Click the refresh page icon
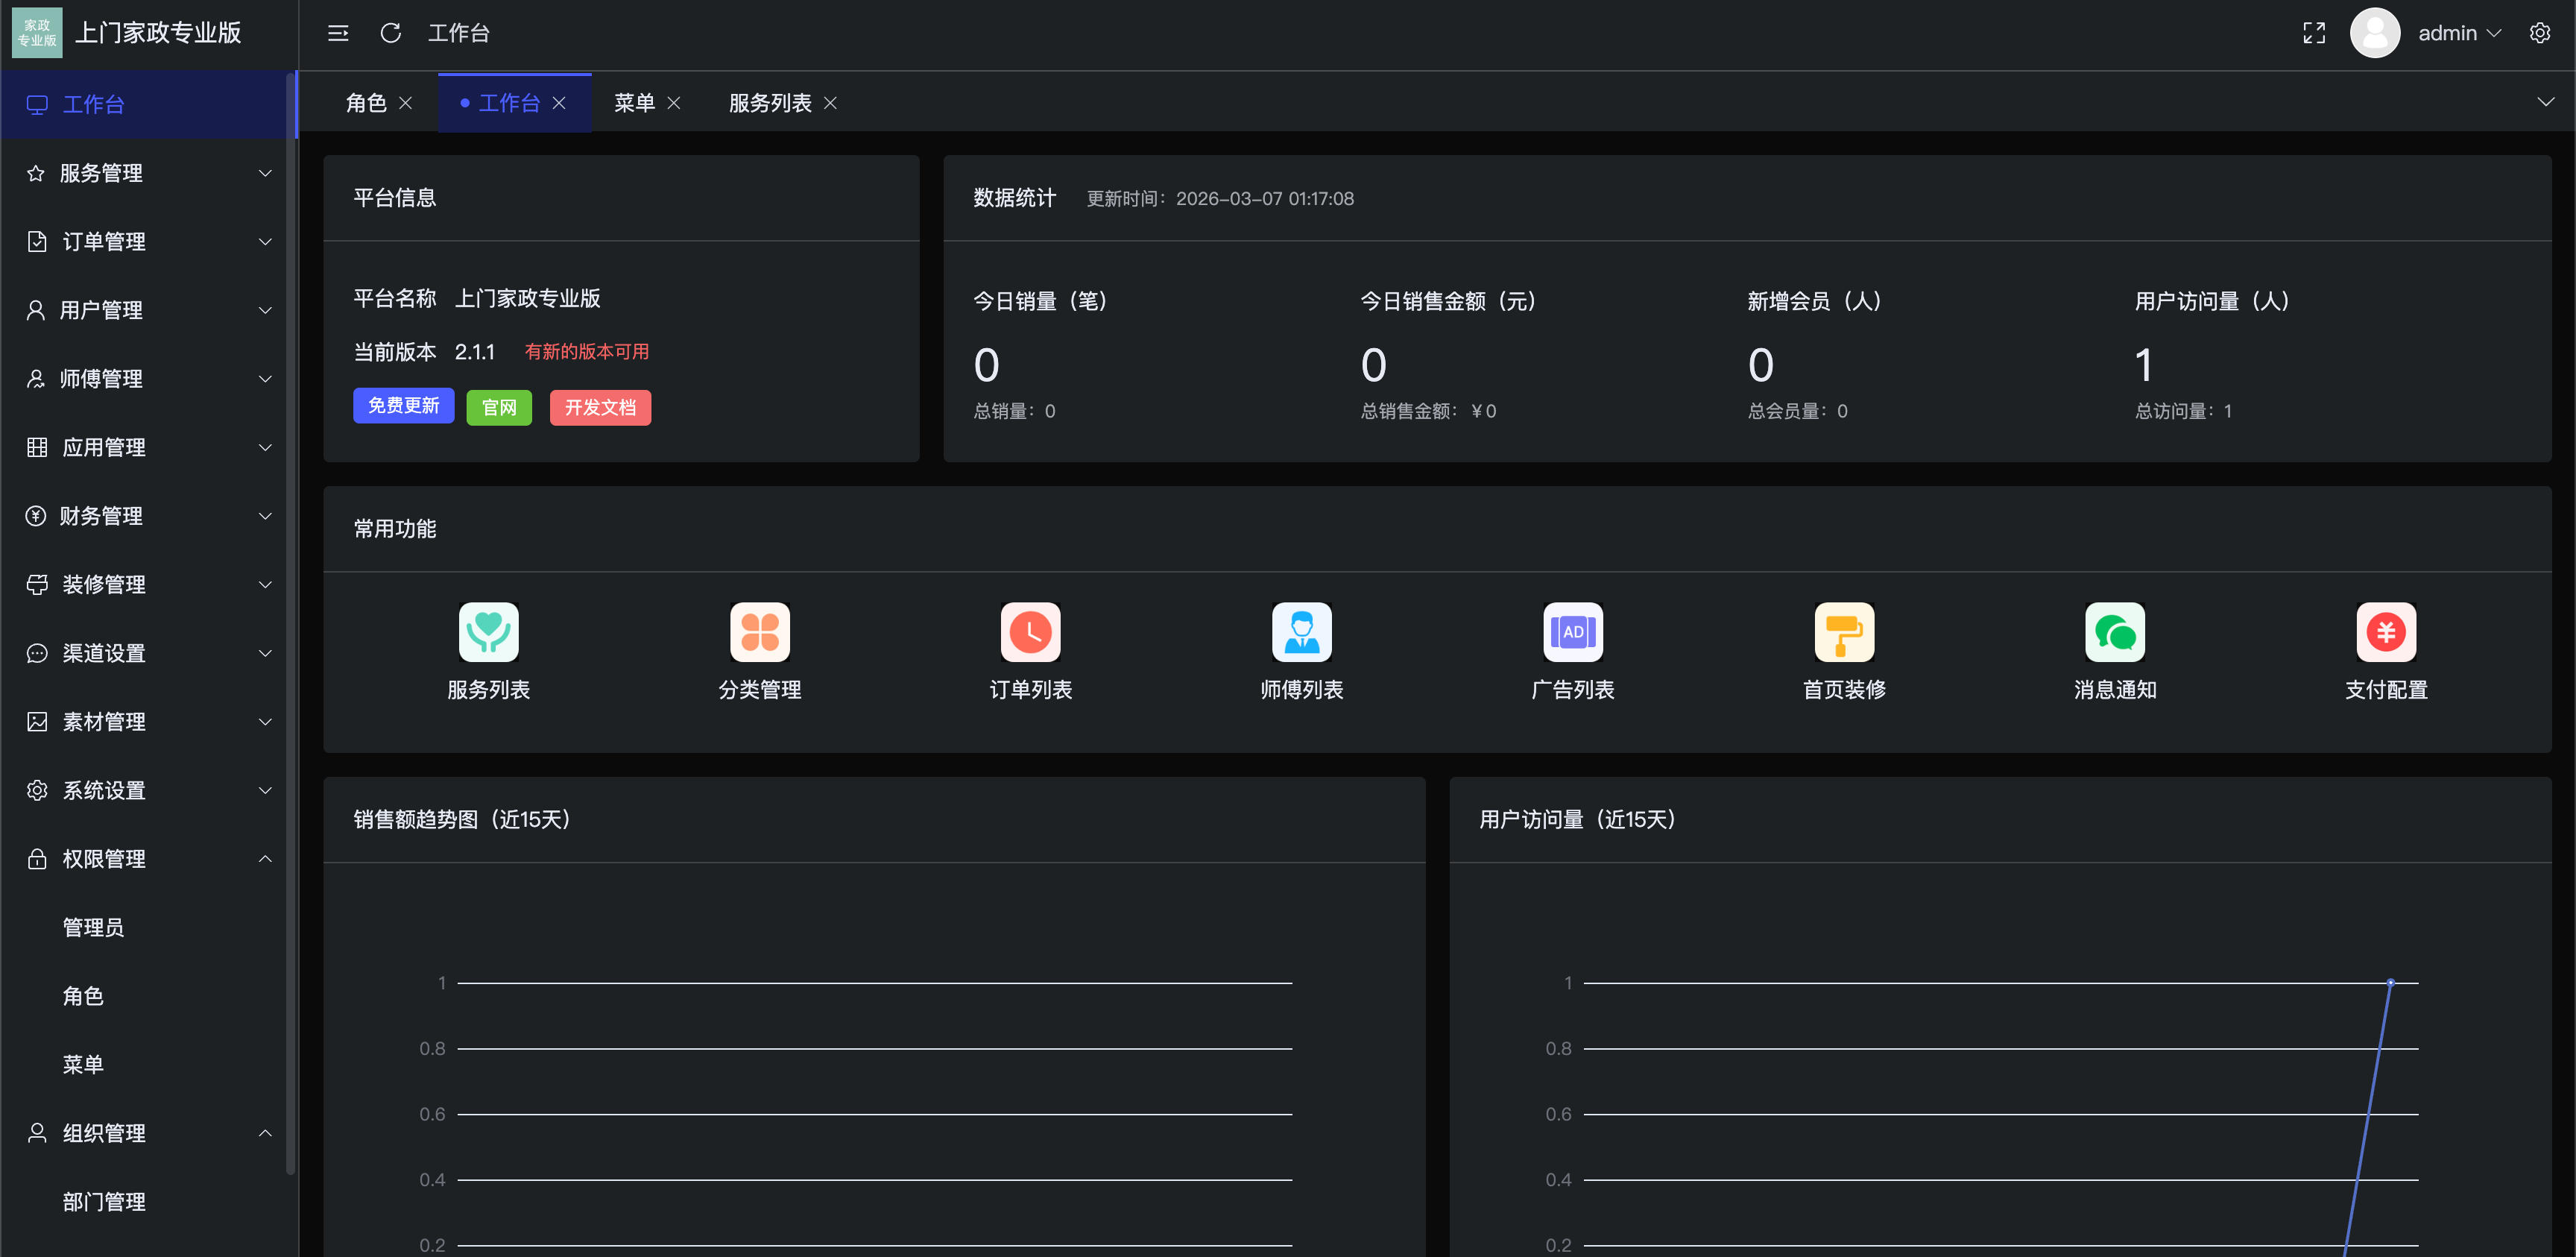This screenshot has height=1257, width=2576. pos(391,33)
